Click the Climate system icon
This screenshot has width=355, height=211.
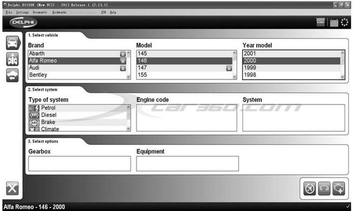pyautogui.click(x=34, y=129)
